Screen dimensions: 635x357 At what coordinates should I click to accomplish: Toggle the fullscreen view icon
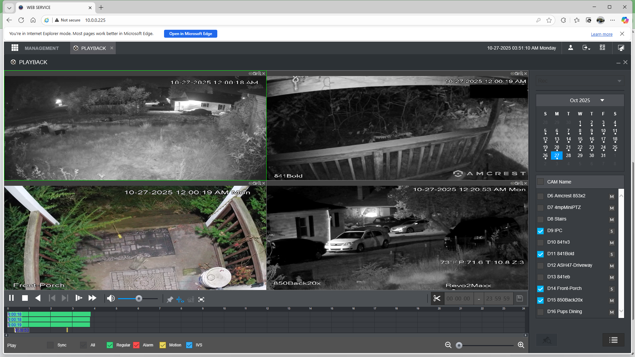click(201, 299)
